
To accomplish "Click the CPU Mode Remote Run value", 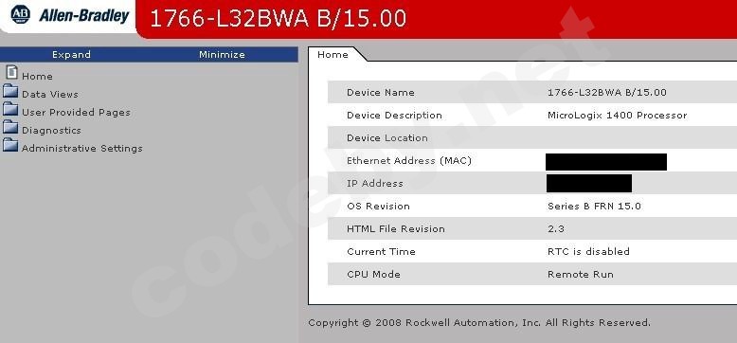I will click(581, 275).
